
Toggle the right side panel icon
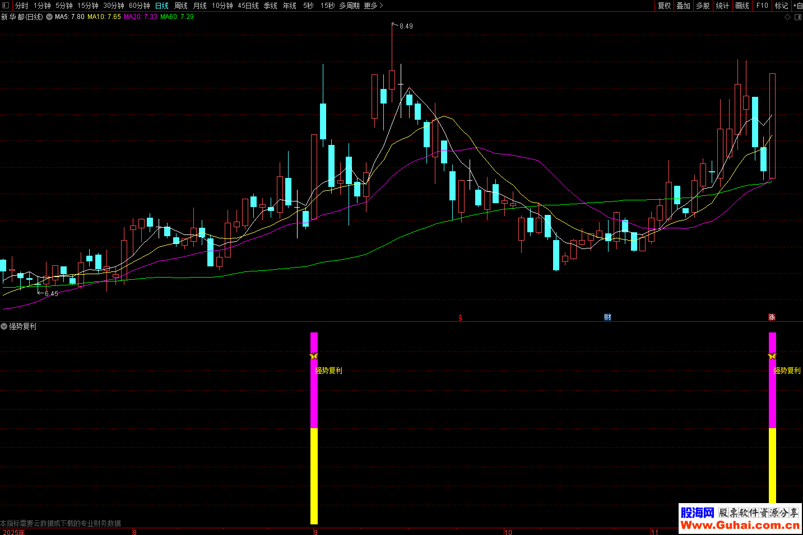(x=798, y=17)
